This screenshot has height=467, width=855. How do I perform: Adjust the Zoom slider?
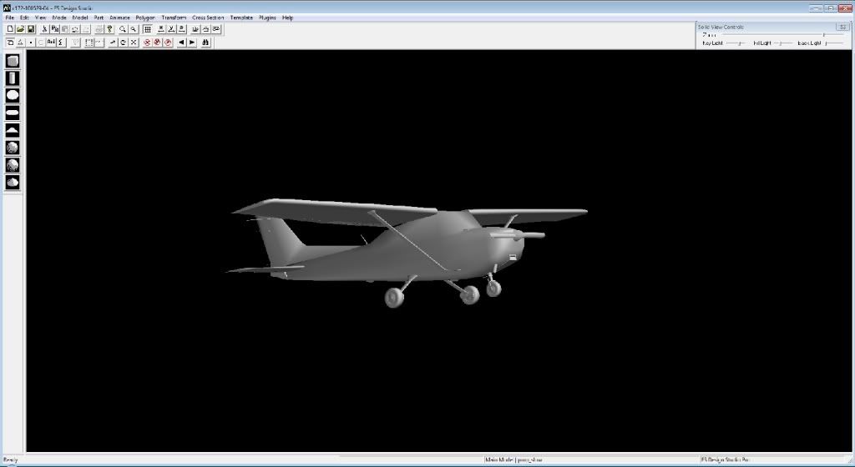point(823,35)
